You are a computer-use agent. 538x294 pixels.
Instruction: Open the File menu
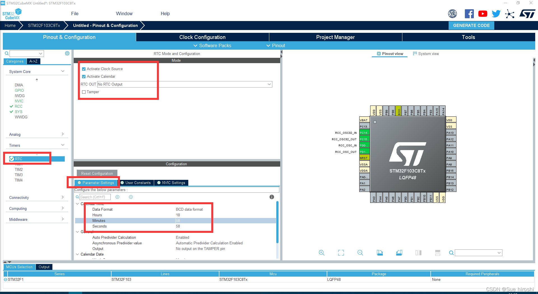click(75, 13)
